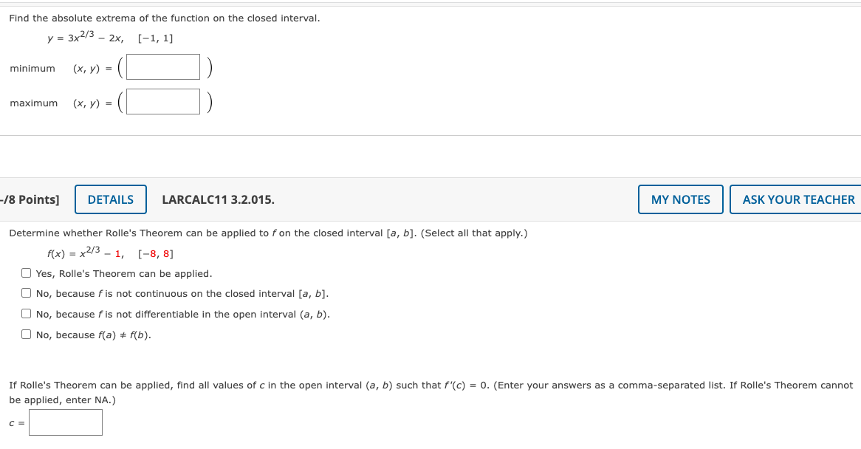This screenshot has width=861, height=449.
Task: Click the maximum (x, y) answer box
Action: 163,101
